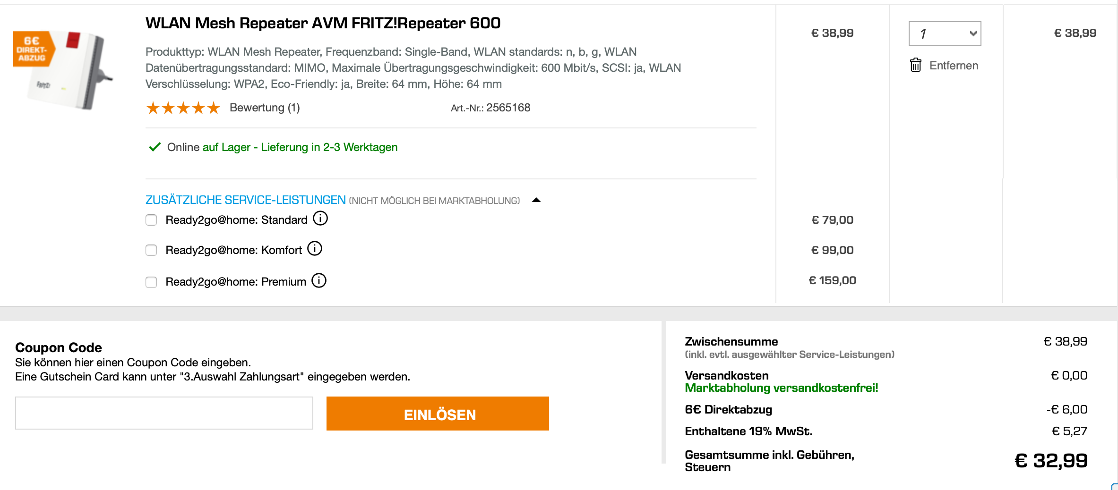Click the green delivery availability text

300,147
